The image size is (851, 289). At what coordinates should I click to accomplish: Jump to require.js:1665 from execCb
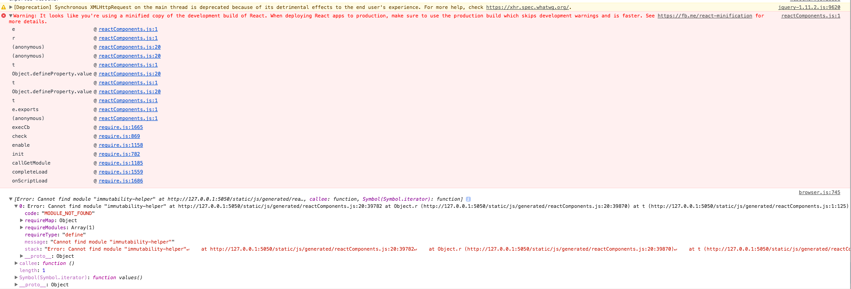(120, 127)
